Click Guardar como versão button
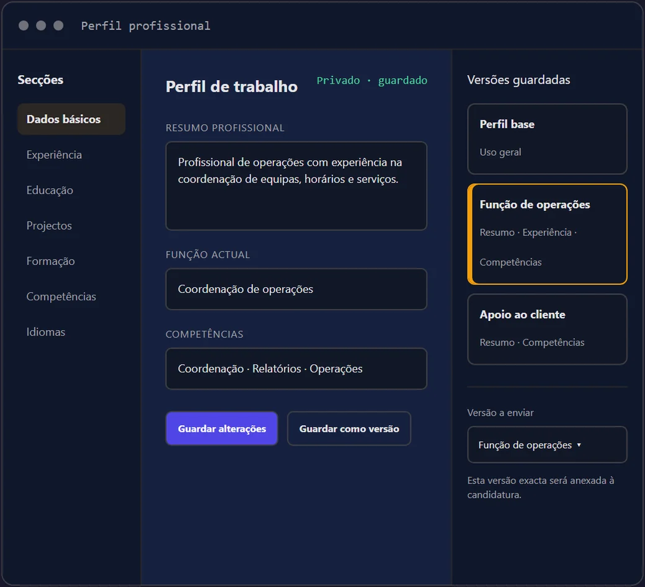The height and width of the screenshot is (587, 645). tap(349, 429)
